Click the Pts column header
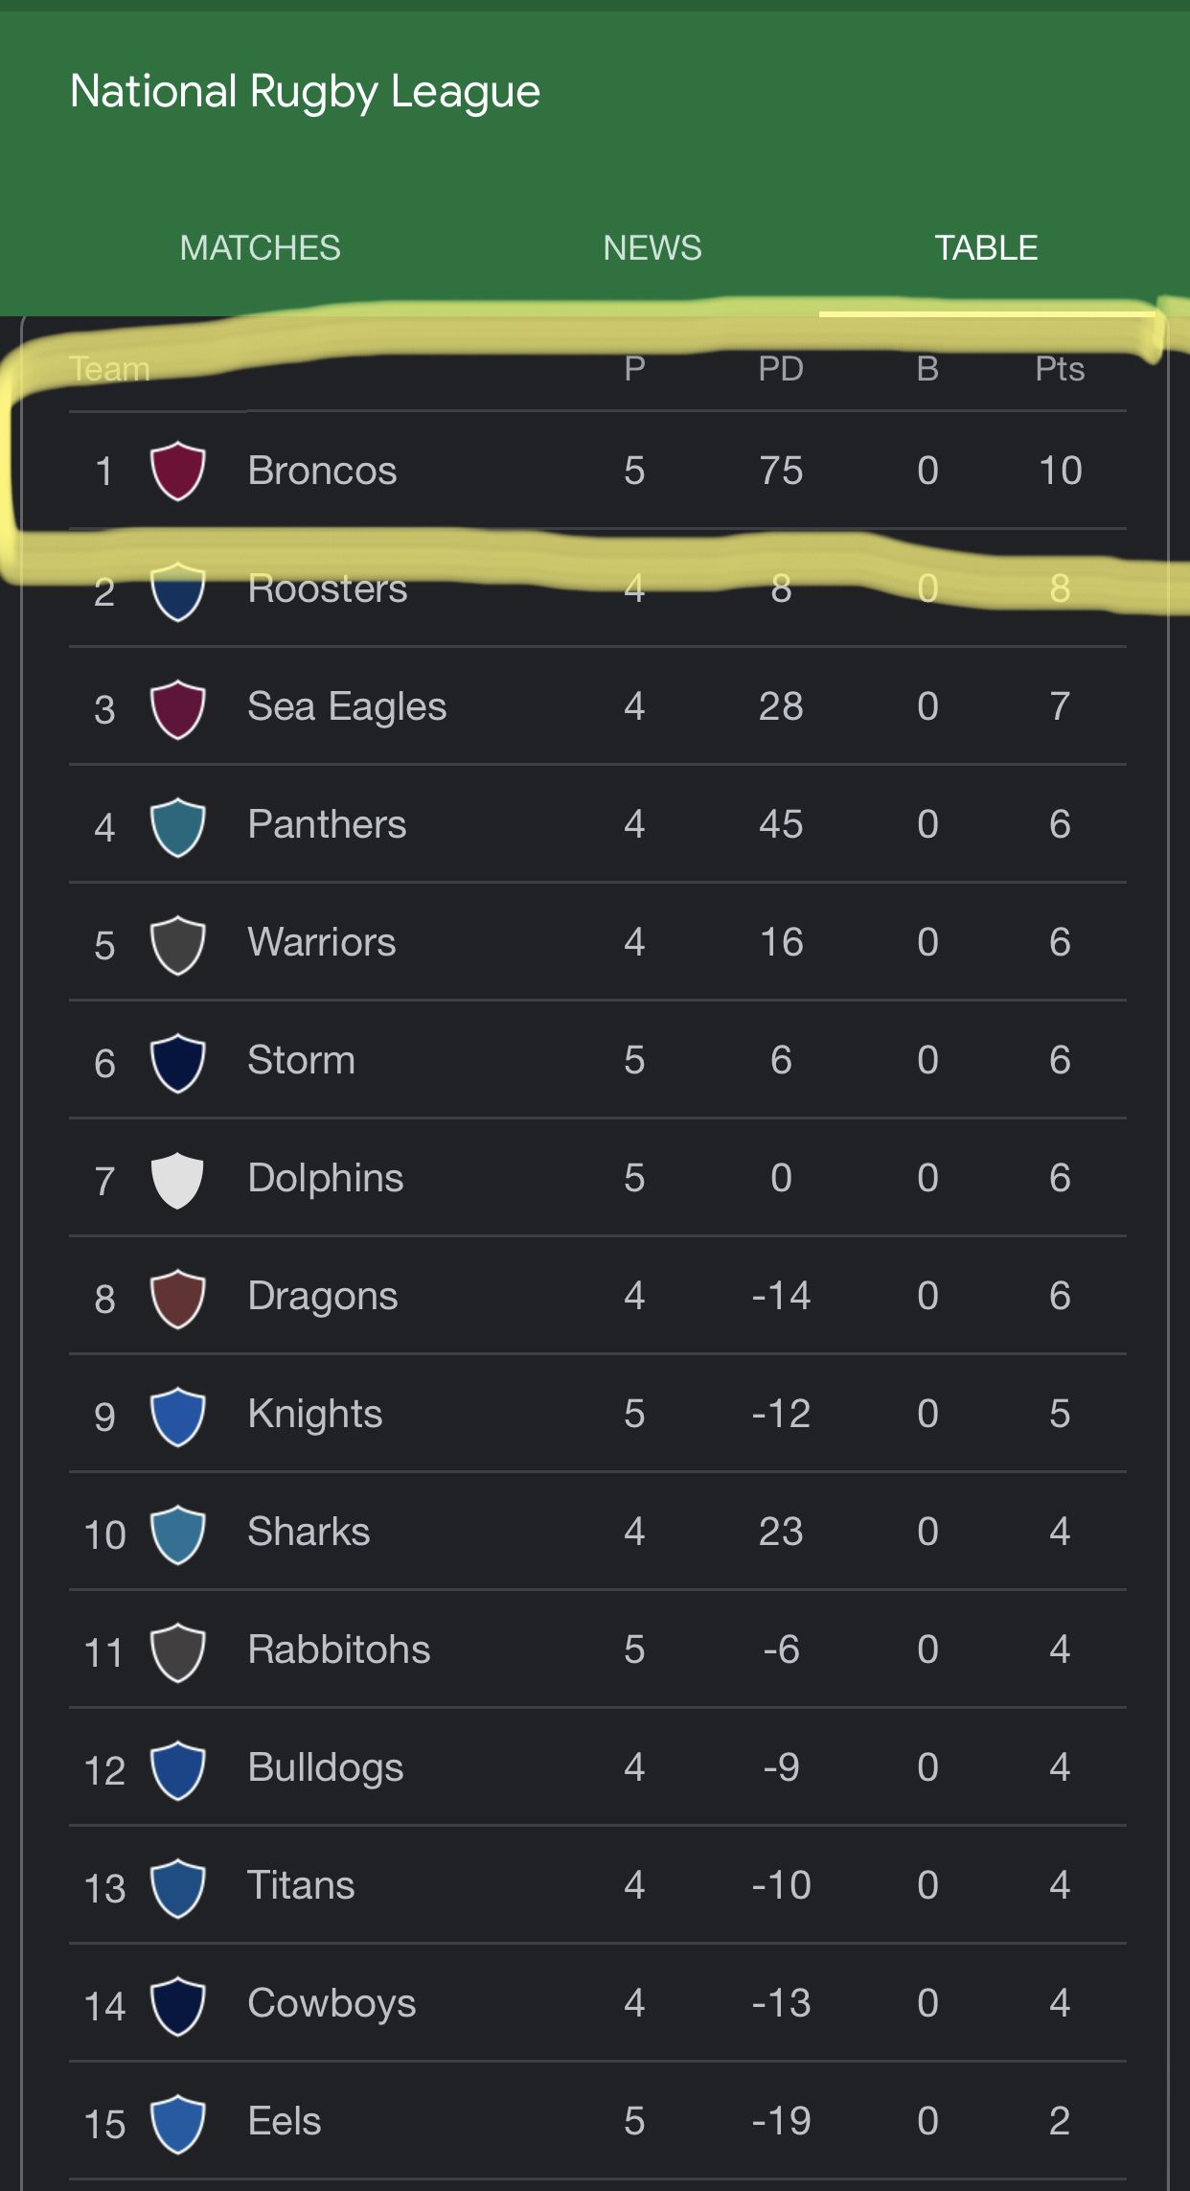 pos(1060,369)
